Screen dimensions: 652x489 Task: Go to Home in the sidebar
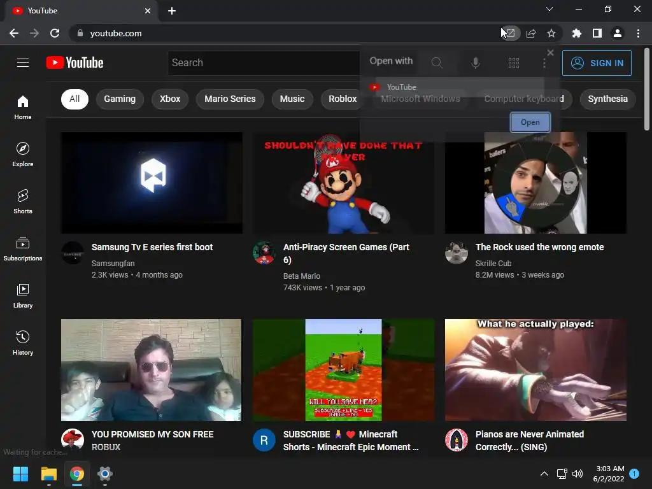pos(23,108)
